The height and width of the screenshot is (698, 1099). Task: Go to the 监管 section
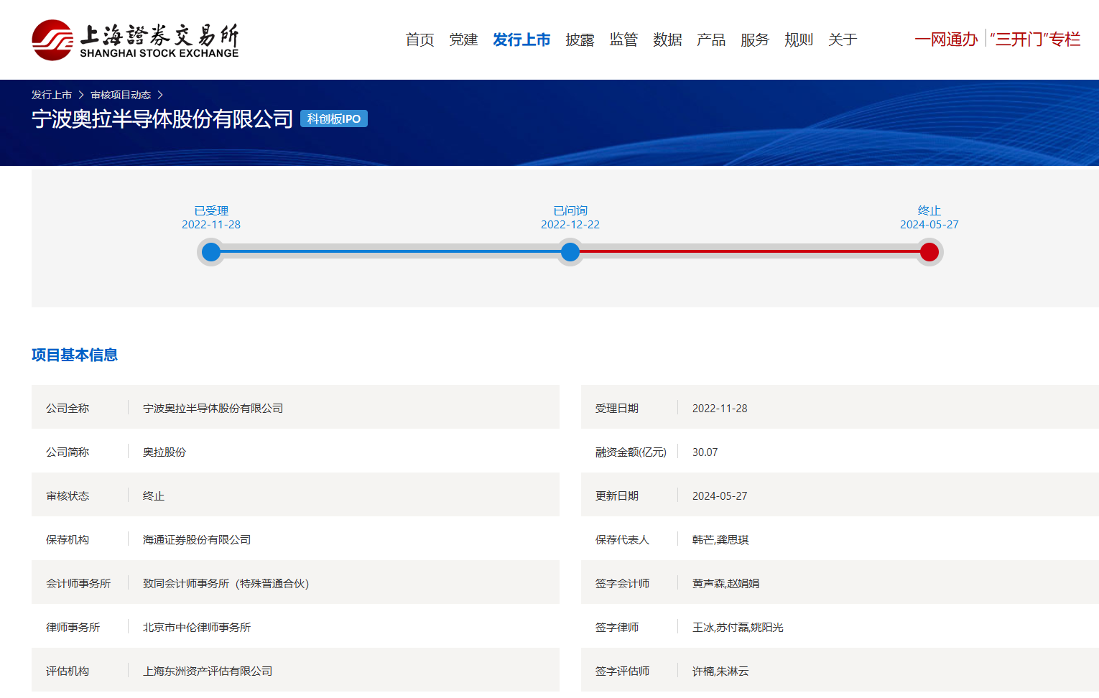click(623, 40)
